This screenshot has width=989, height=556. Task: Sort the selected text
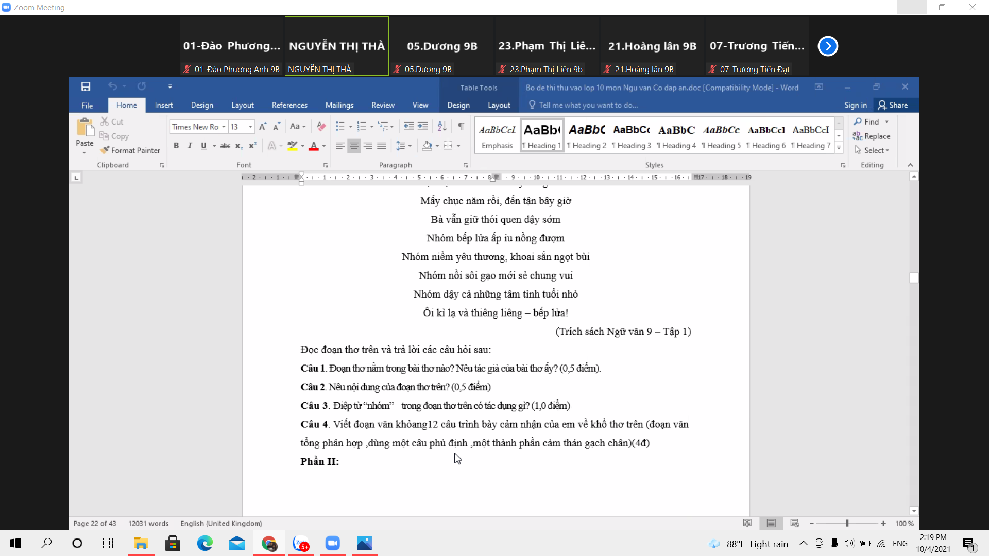point(442,127)
